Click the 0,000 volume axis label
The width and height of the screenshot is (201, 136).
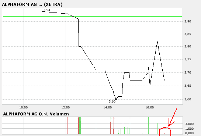189,133
